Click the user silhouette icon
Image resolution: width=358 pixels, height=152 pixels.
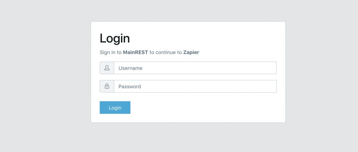coord(107,68)
